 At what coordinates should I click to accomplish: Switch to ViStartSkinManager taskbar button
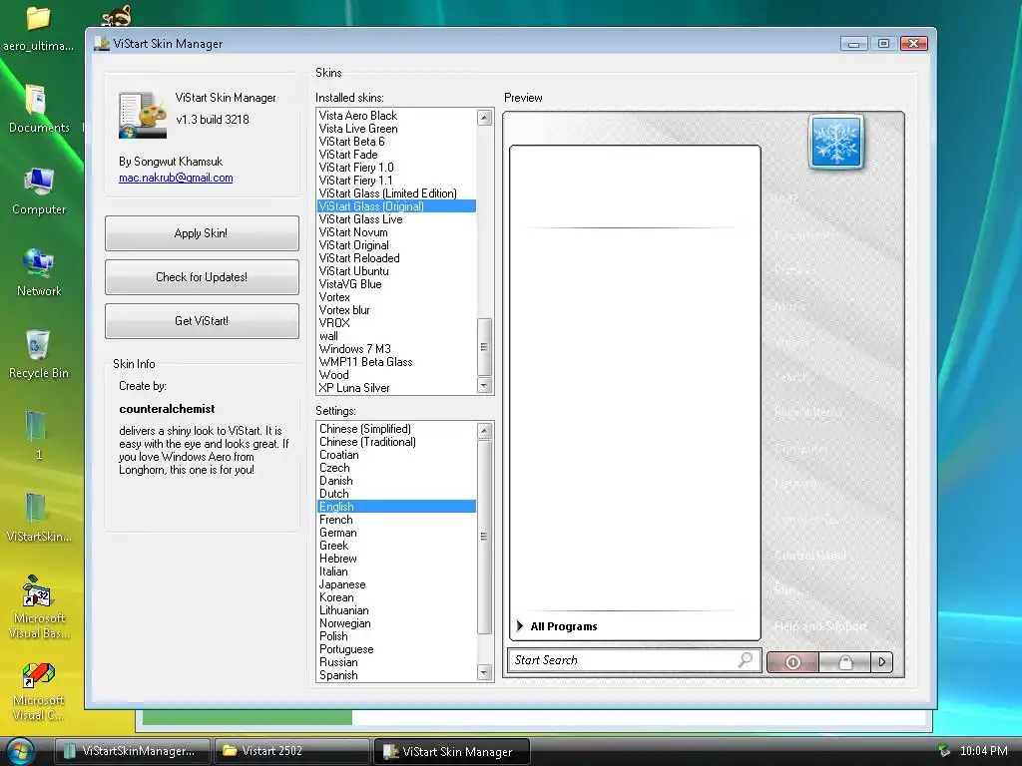132,751
